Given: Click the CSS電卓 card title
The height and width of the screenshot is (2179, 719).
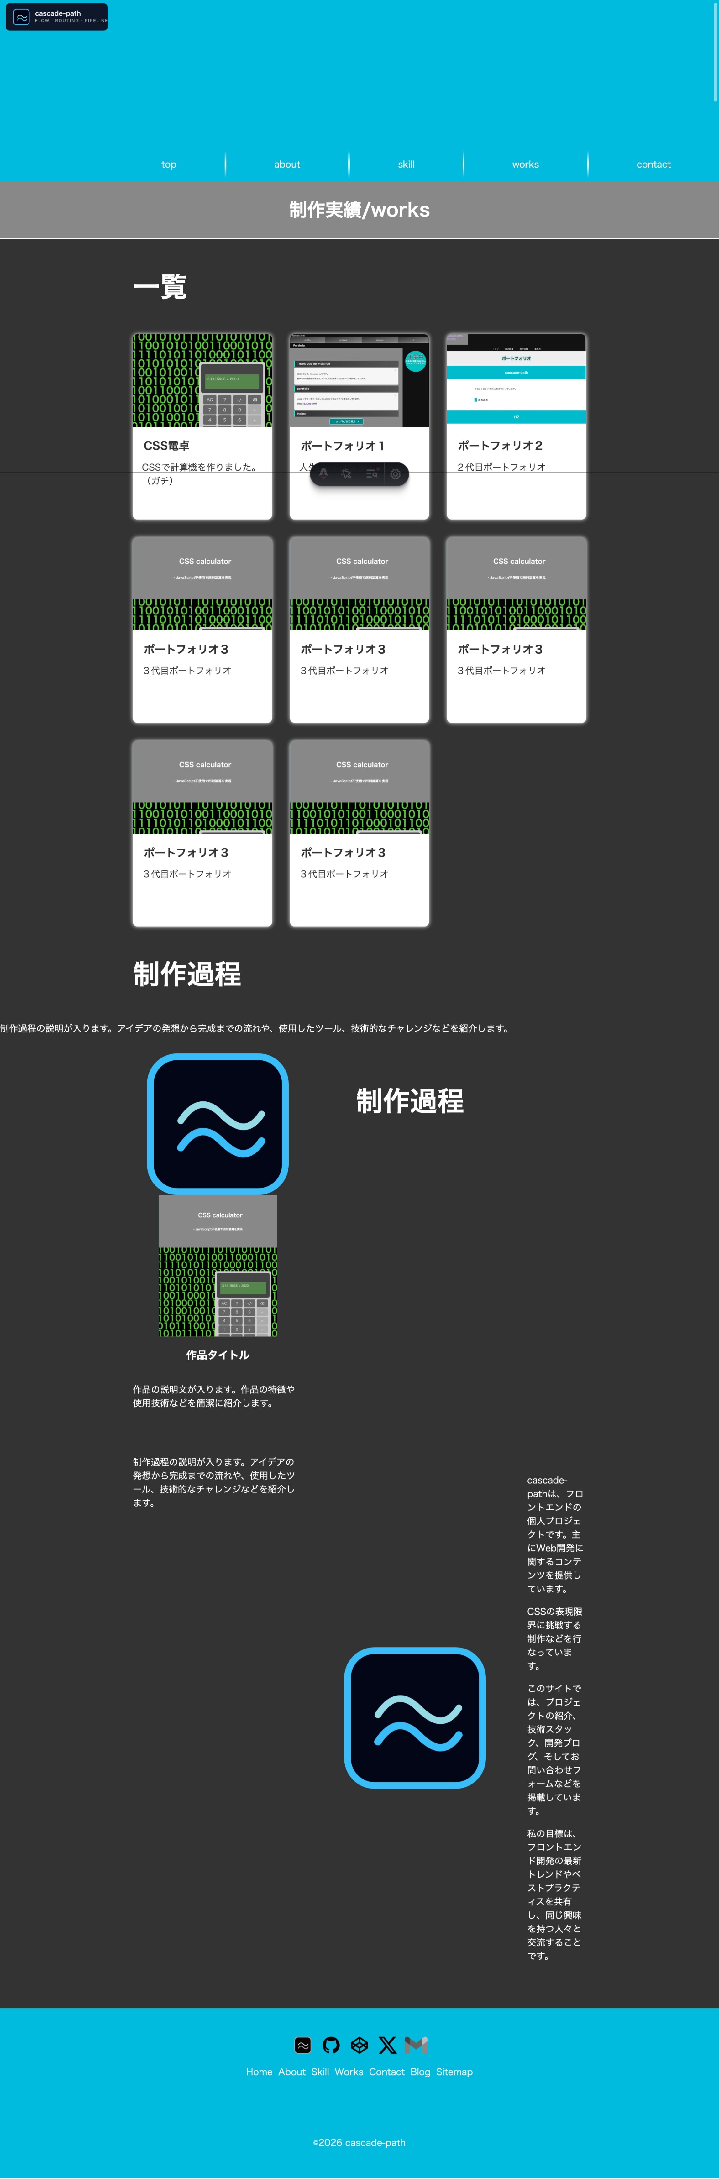Looking at the screenshot, I should [167, 446].
